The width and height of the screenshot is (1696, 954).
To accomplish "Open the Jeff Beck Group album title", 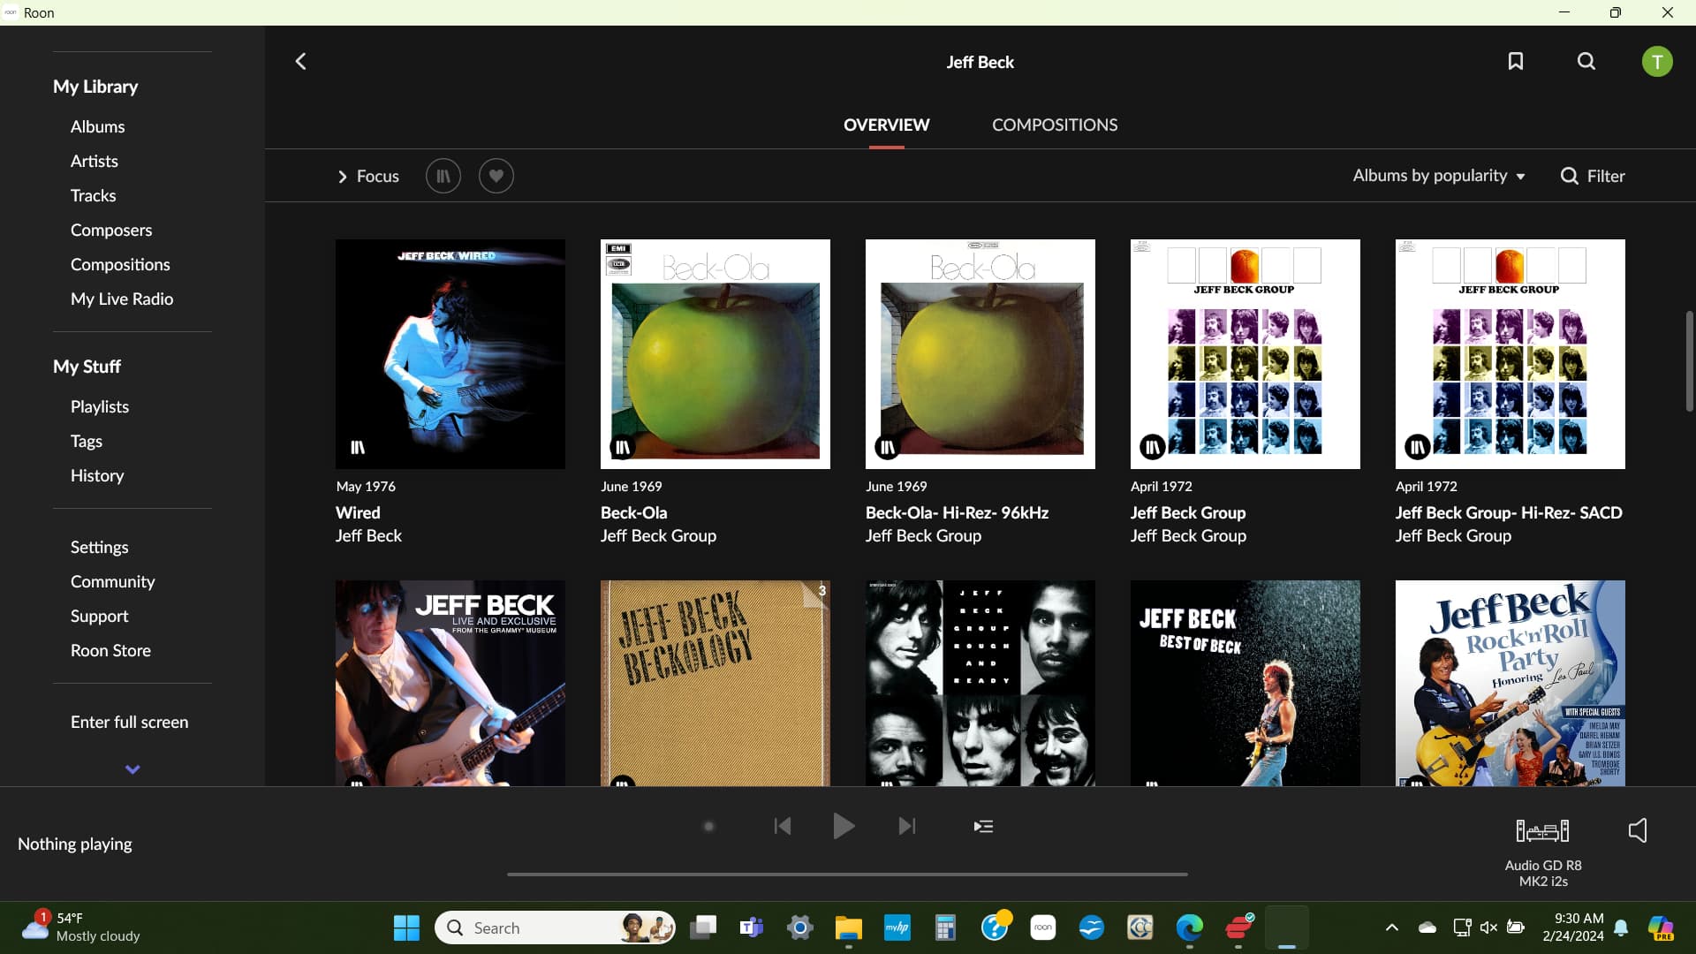I will click(x=1188, y=512).
